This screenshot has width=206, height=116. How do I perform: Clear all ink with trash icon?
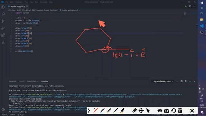180,111
